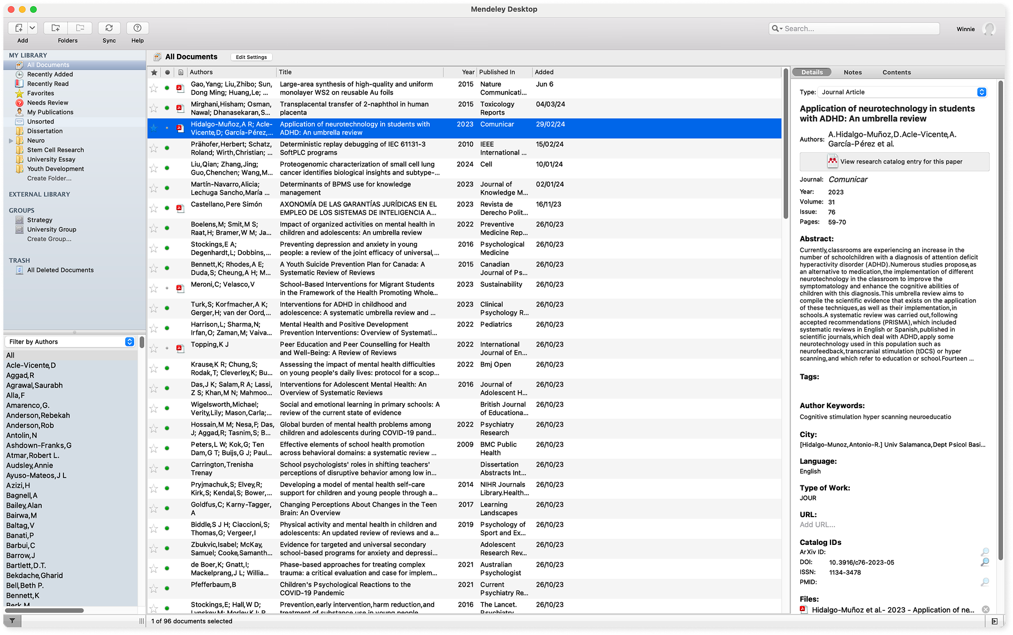Click View research catalog entry button
1013x635 pixels.
pyautogui.click(x=894, y=162)
